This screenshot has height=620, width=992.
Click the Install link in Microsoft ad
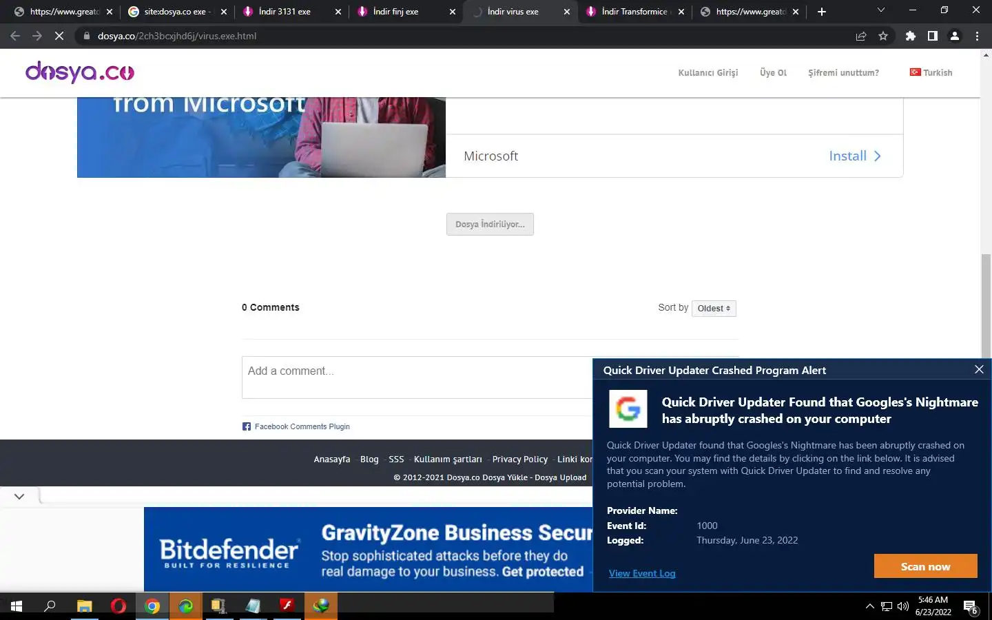[x=854, y=156]
